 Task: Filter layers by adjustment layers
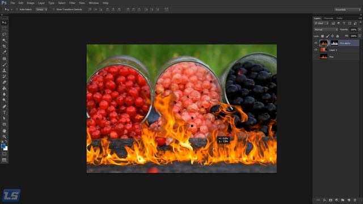339,23
